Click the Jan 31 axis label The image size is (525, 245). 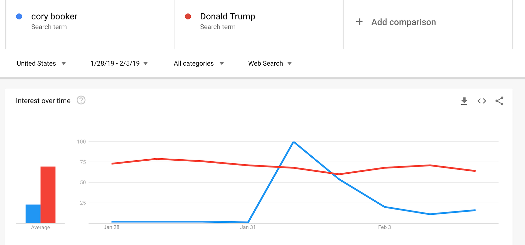click(248, 227)
